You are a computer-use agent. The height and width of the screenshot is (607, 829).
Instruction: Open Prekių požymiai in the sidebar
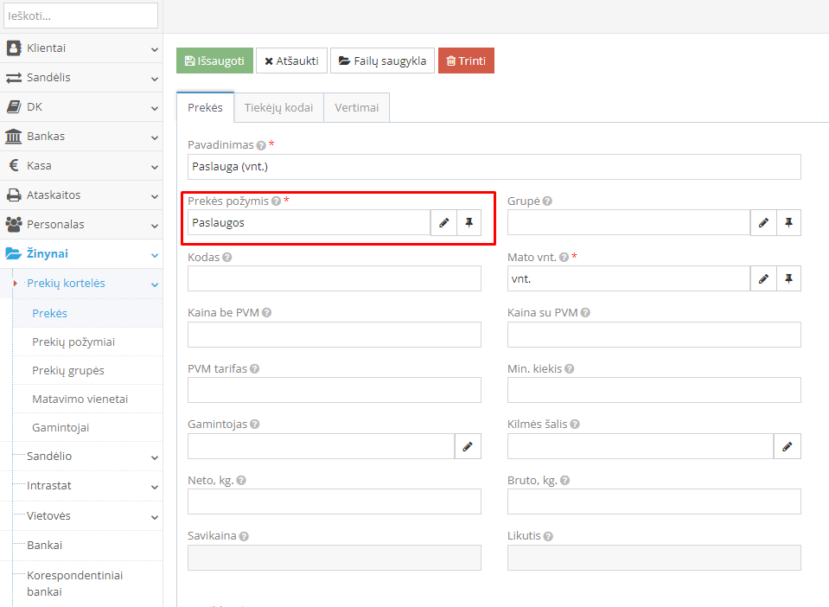click(73, 342)
